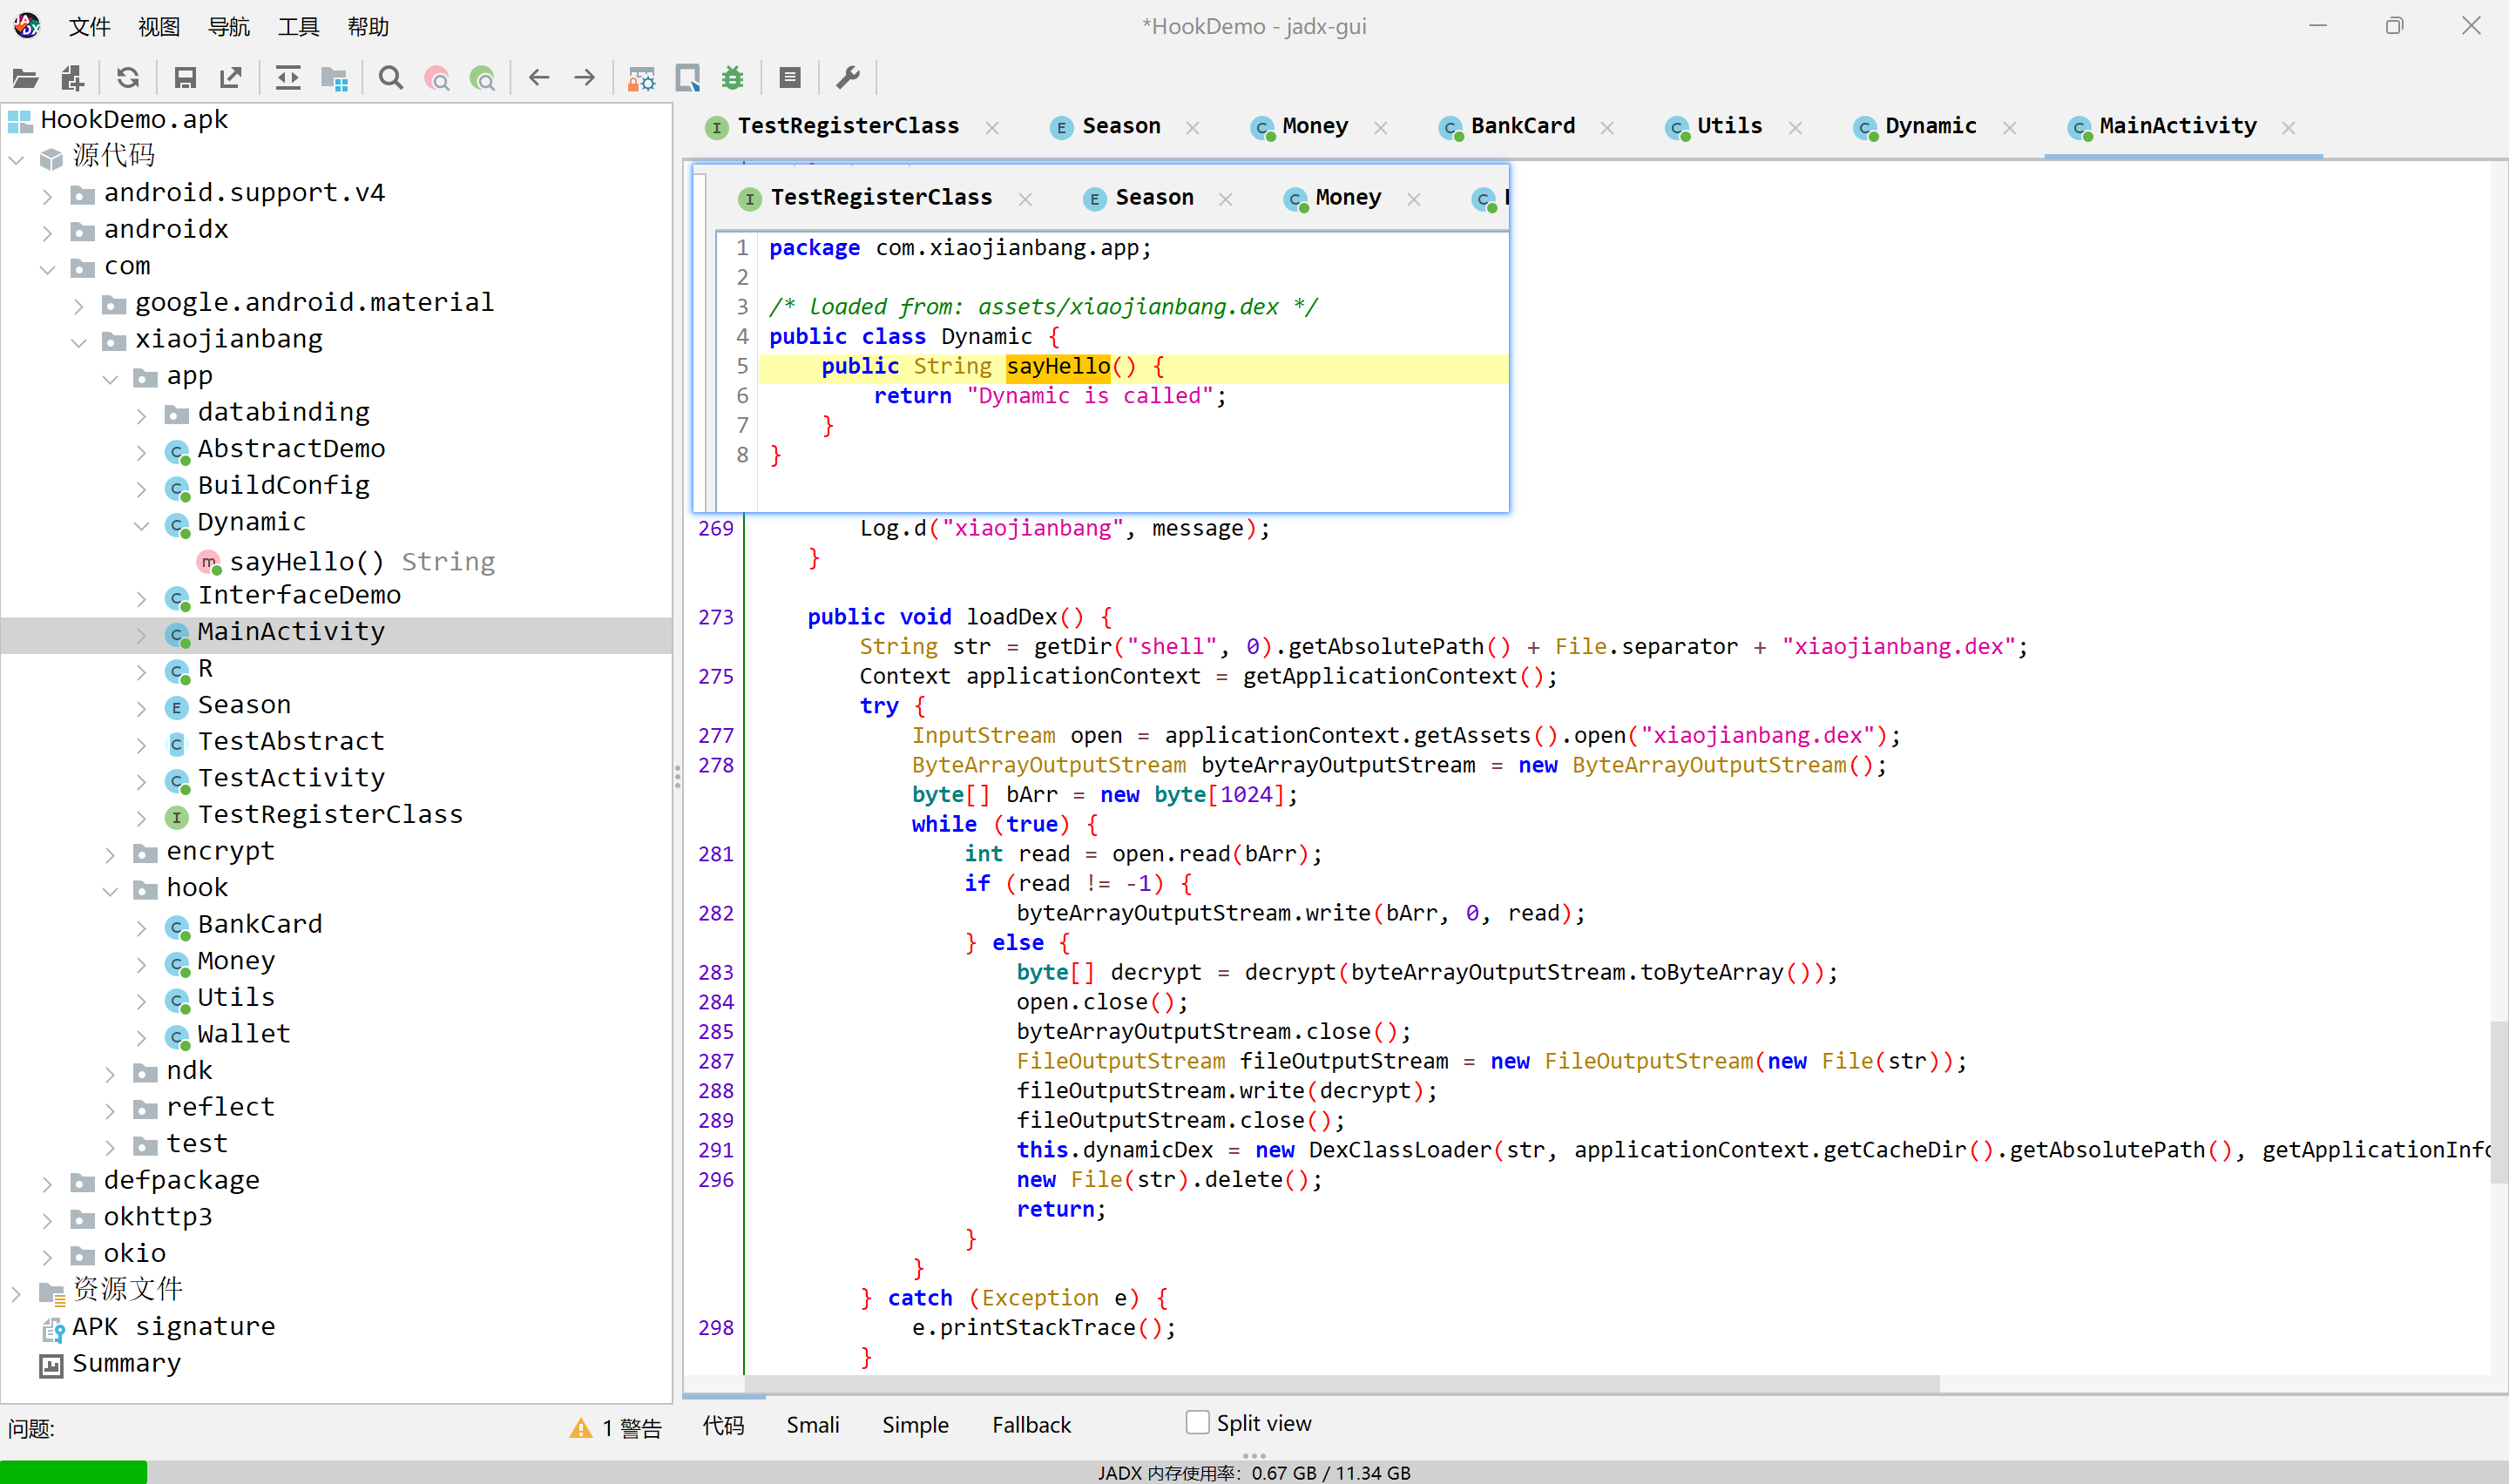
Task: Open the debugger green bug icon
Action: 733,78
